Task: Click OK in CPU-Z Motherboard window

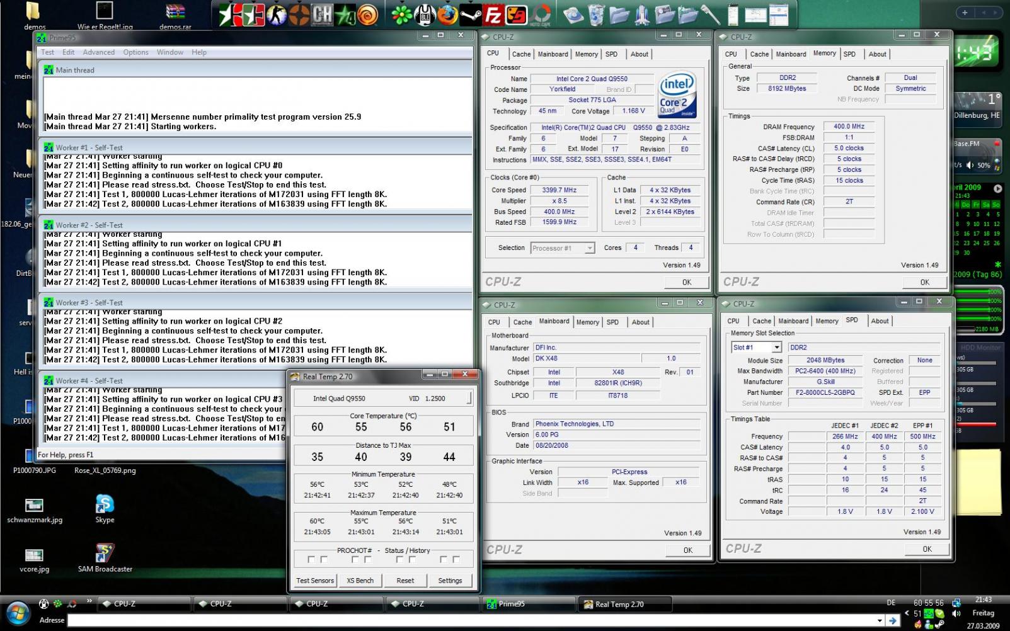Action: click(x=688, y=550)
